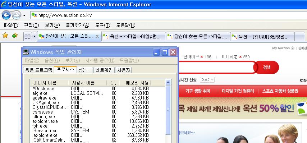This screenshot has height=143, width=307.
Task: Select the address bar with auction.co.kr URL
Action: (168, 15)
